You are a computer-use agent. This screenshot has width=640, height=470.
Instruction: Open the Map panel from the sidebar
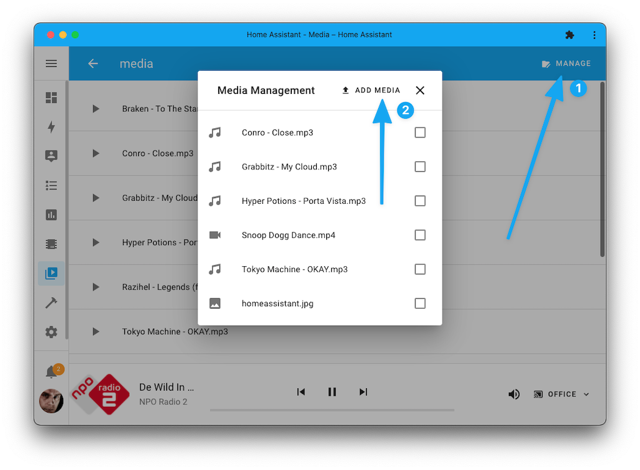51,156
